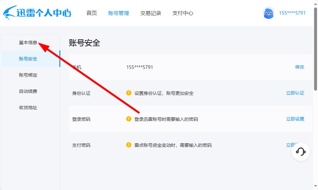Go to 自动续费 settings
Image resolution: width=318 pixels, height=190 pixels.
[x=28, y=91]
